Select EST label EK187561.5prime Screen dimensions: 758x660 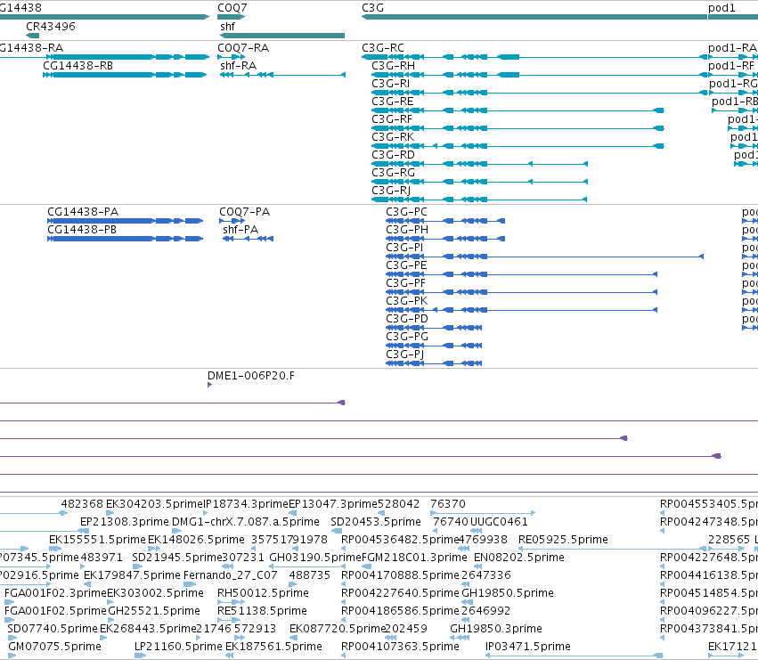point(273,647)
